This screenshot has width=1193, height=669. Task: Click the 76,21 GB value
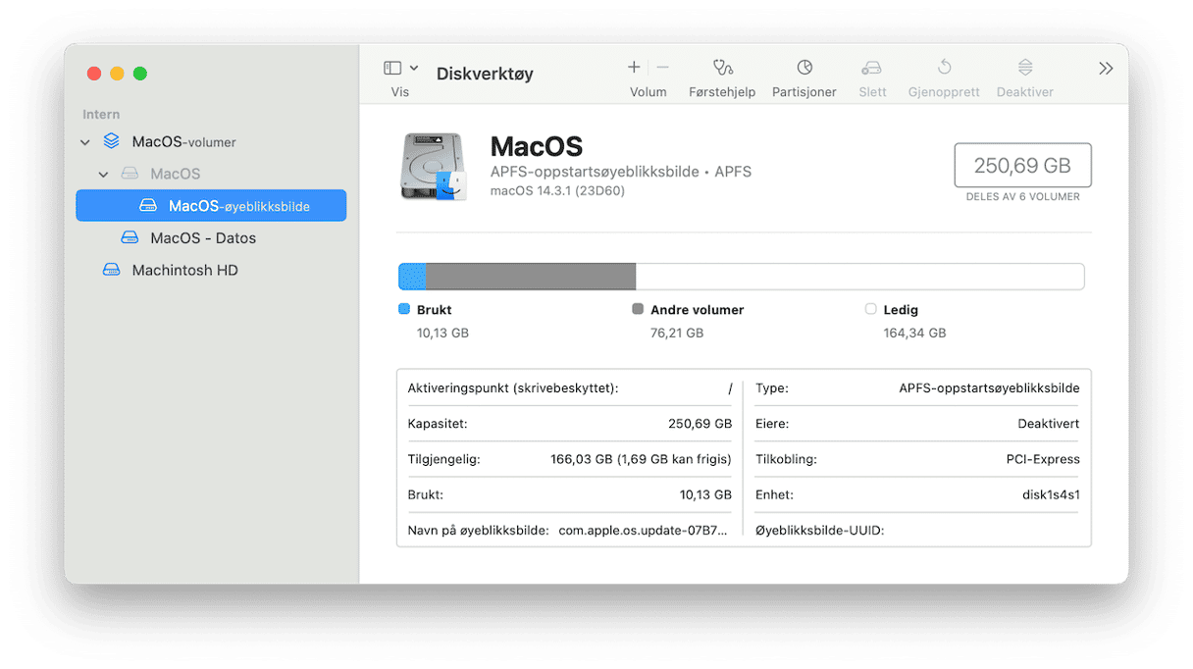pos(677,334)
